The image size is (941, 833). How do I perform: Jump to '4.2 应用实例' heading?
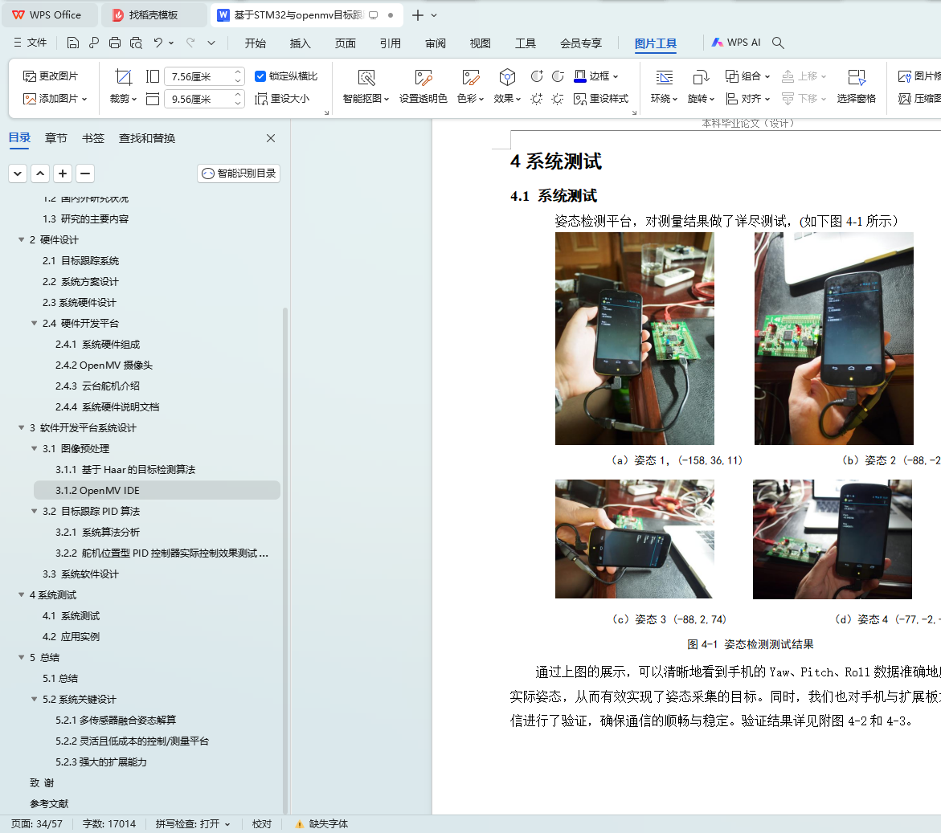[x=71, y=637]
